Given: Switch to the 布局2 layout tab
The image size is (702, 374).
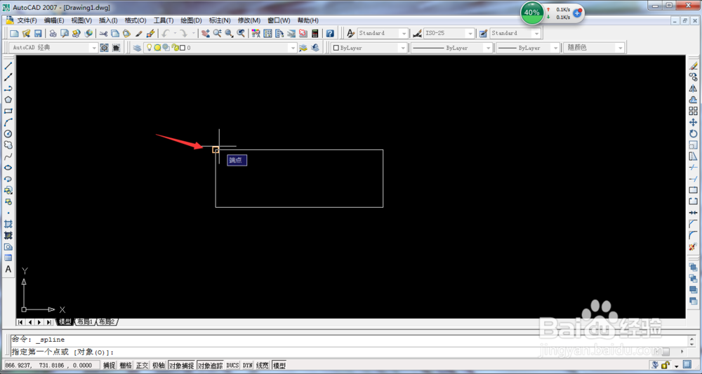Looking at the screenshot, I should (107, 322).
